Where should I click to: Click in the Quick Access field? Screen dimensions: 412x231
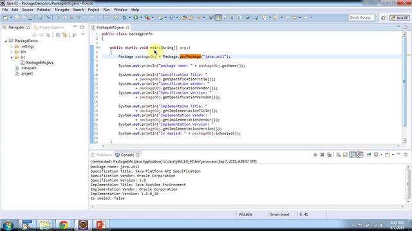click(360, 17)
